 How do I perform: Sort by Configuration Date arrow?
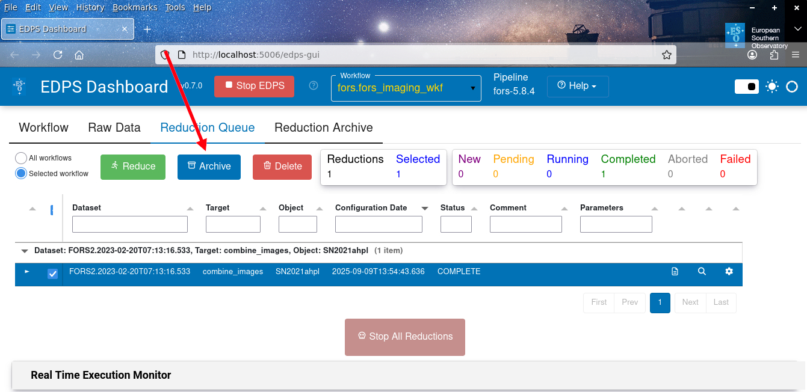[x=425, y=208]
